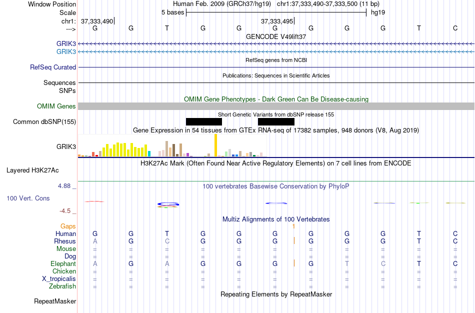Image resolution: width=475 pixels, height=313 pixels.
Task: Click the purple bar in GTEx chart
Action: (188, 155)
